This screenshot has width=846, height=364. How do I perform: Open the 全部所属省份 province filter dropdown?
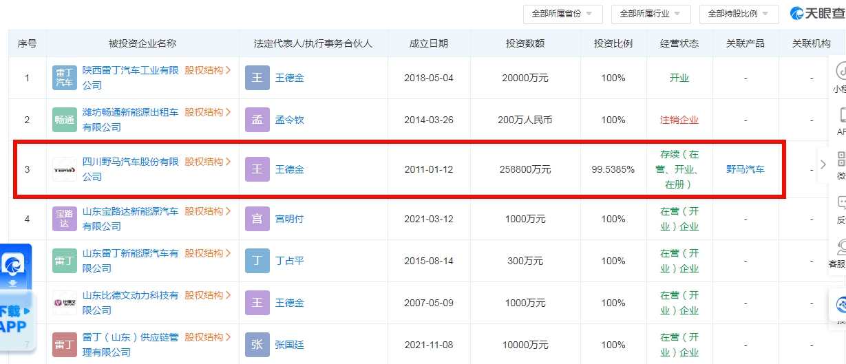pos(562,14)
